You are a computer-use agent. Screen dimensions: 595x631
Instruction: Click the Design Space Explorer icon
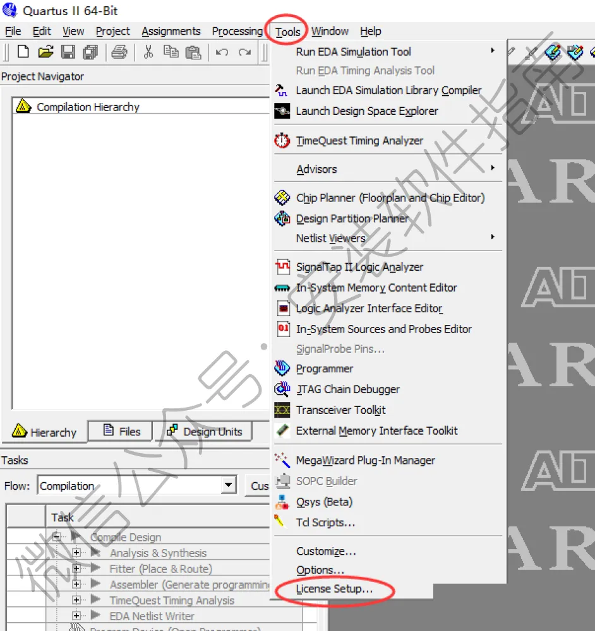(282, 111)
